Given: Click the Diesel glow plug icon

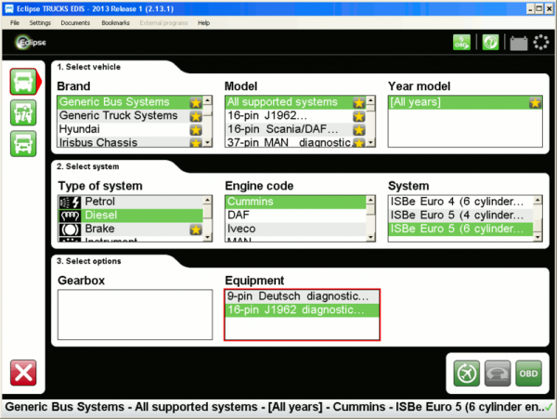Looking at the screenshot, I should click(70, 216).
